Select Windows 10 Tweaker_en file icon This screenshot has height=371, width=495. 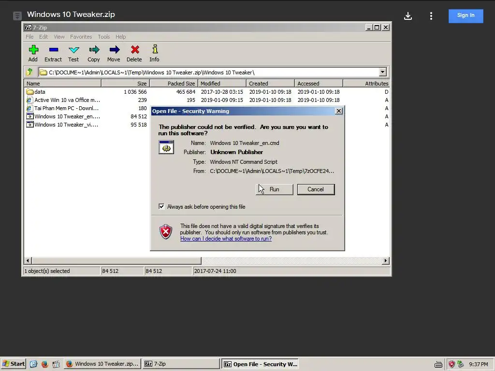click(30, 116)
